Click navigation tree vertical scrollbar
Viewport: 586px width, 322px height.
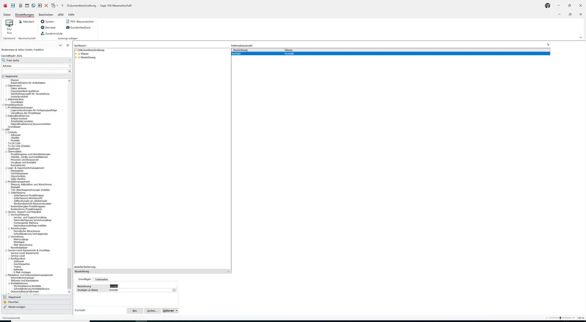(69, 278)
